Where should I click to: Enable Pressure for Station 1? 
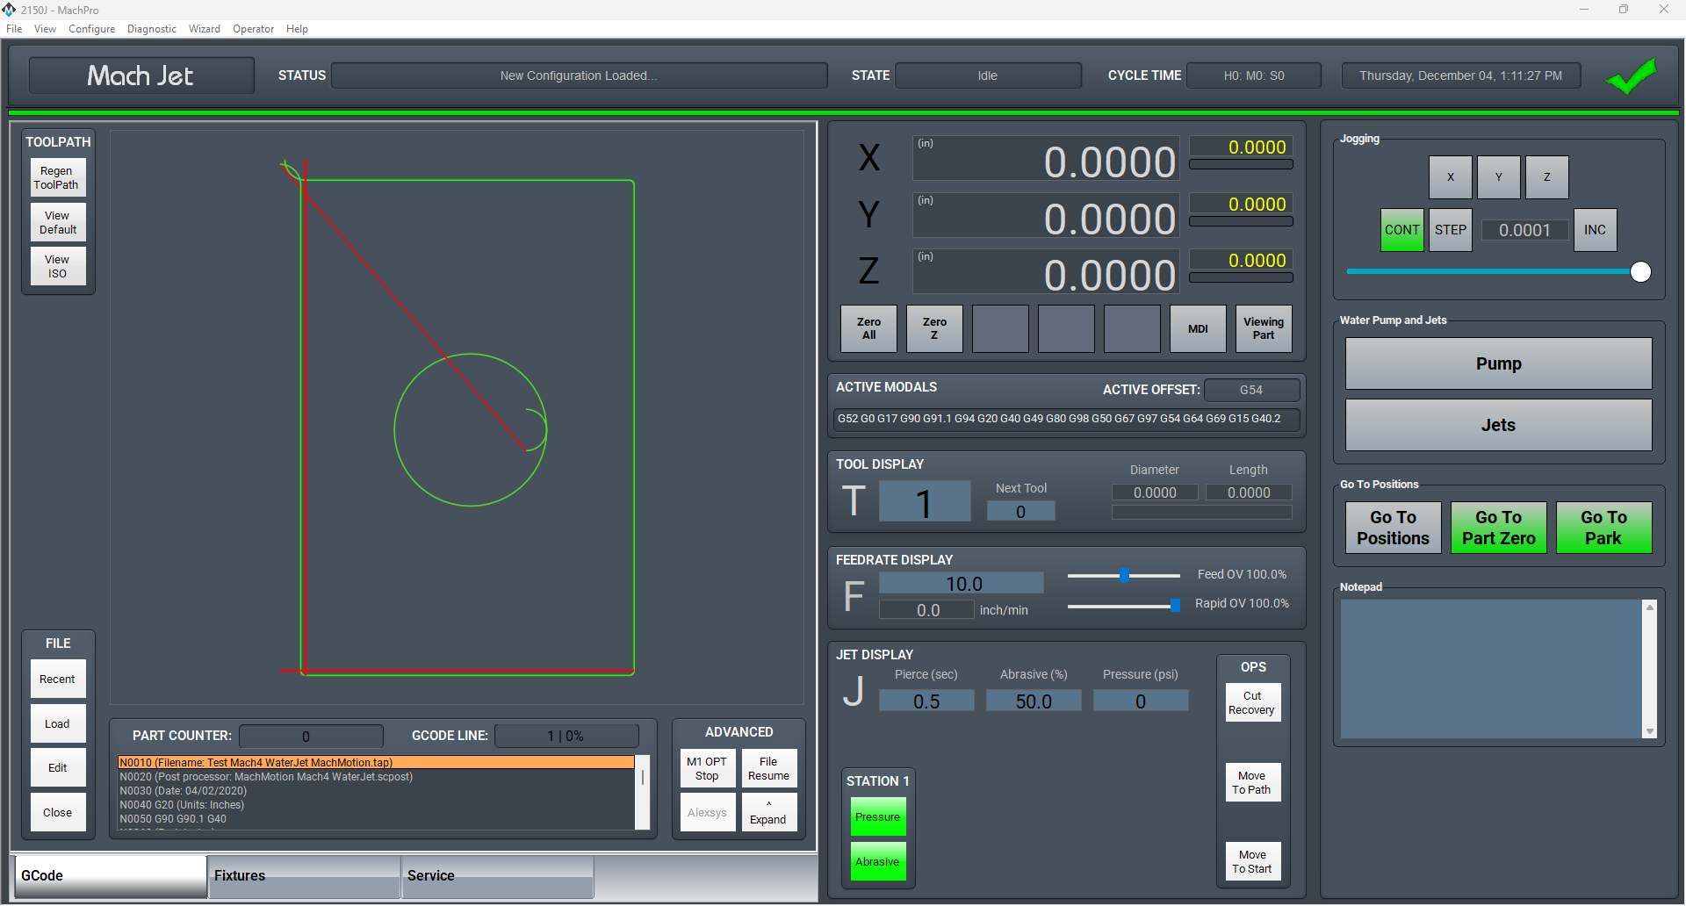pos(877,816)
